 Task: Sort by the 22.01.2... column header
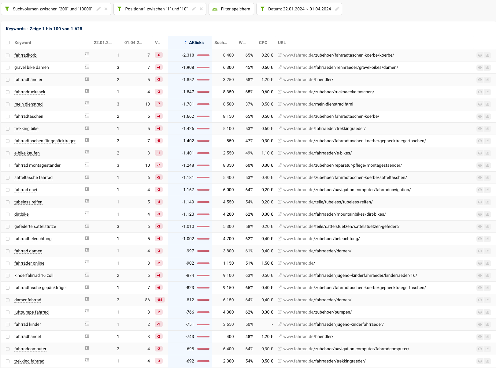point(102,43)
